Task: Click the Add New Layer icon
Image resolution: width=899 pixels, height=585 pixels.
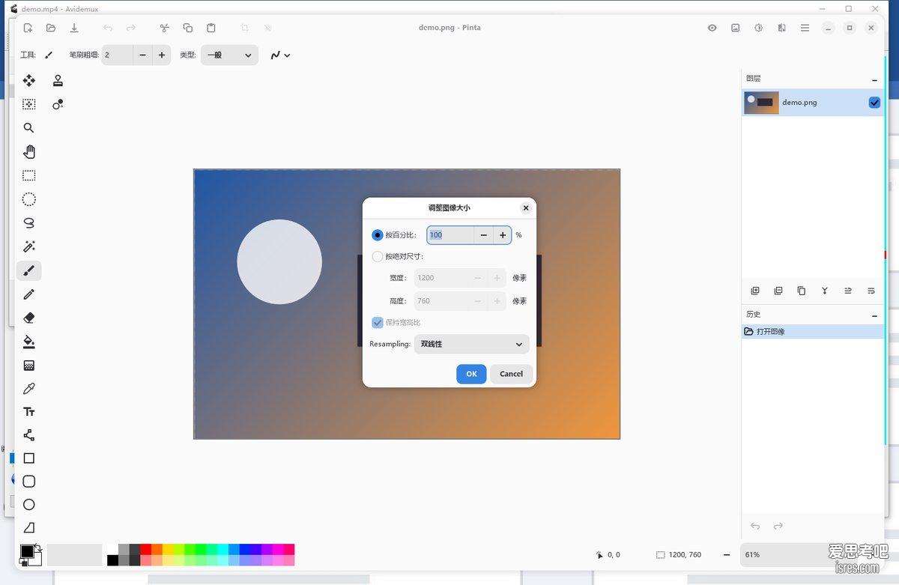Action: click(755, 291)
